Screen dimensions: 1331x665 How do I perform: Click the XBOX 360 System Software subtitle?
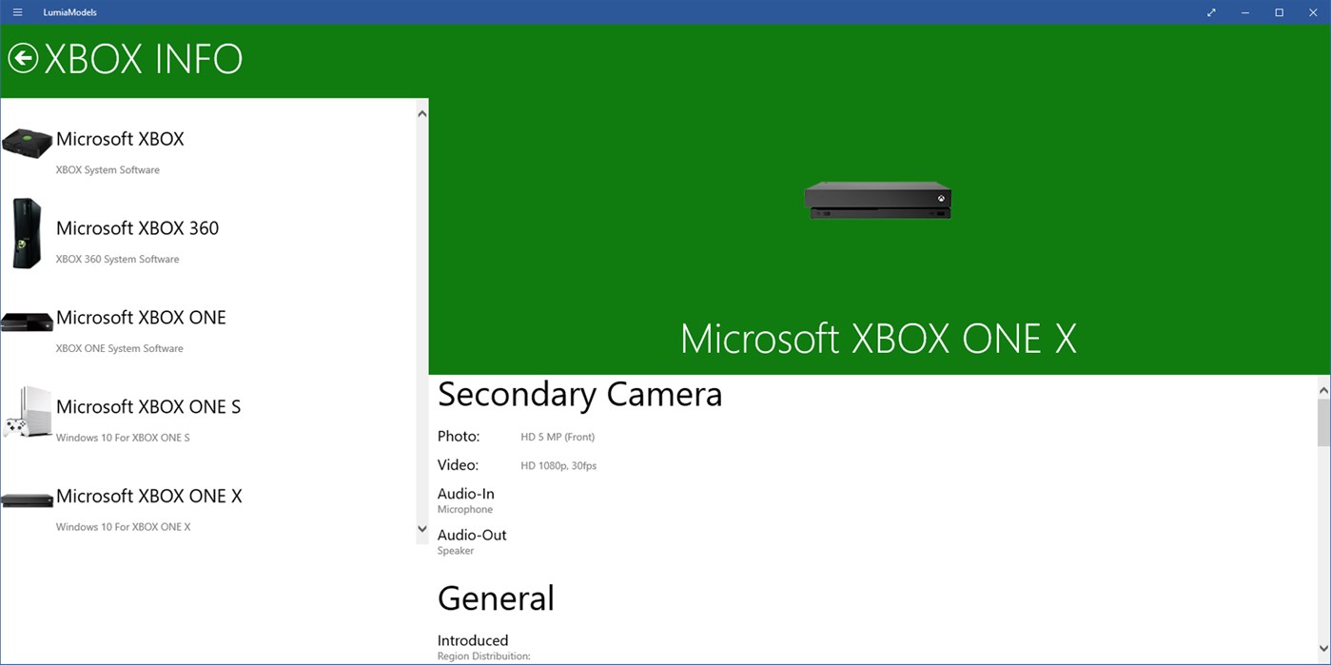tap(117, 259)
